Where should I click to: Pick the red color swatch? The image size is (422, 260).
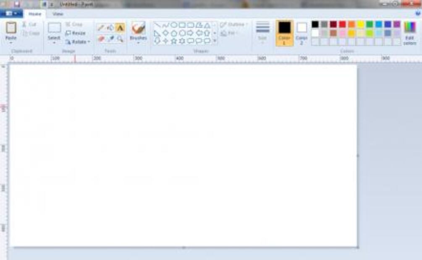point(342,24)
